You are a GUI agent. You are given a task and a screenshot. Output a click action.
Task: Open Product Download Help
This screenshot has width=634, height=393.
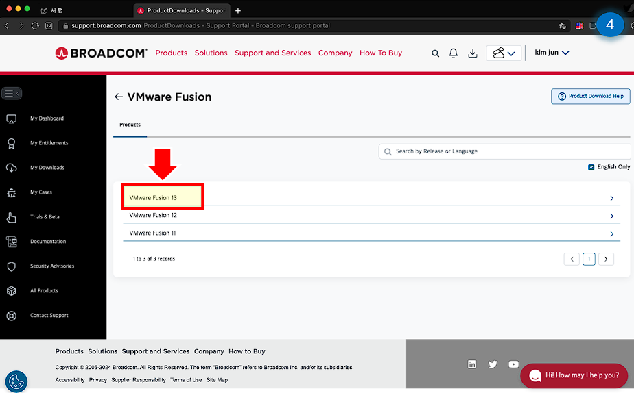(x=590, y=96)
